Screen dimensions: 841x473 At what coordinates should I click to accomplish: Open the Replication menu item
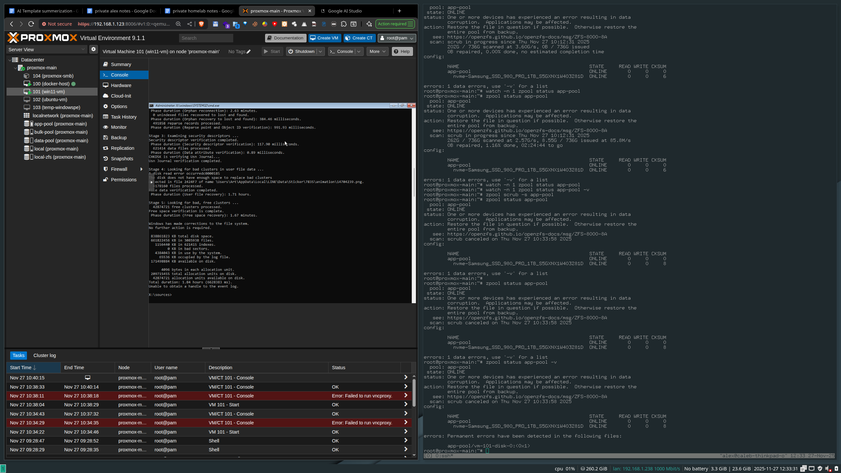(x=124, y=148)
